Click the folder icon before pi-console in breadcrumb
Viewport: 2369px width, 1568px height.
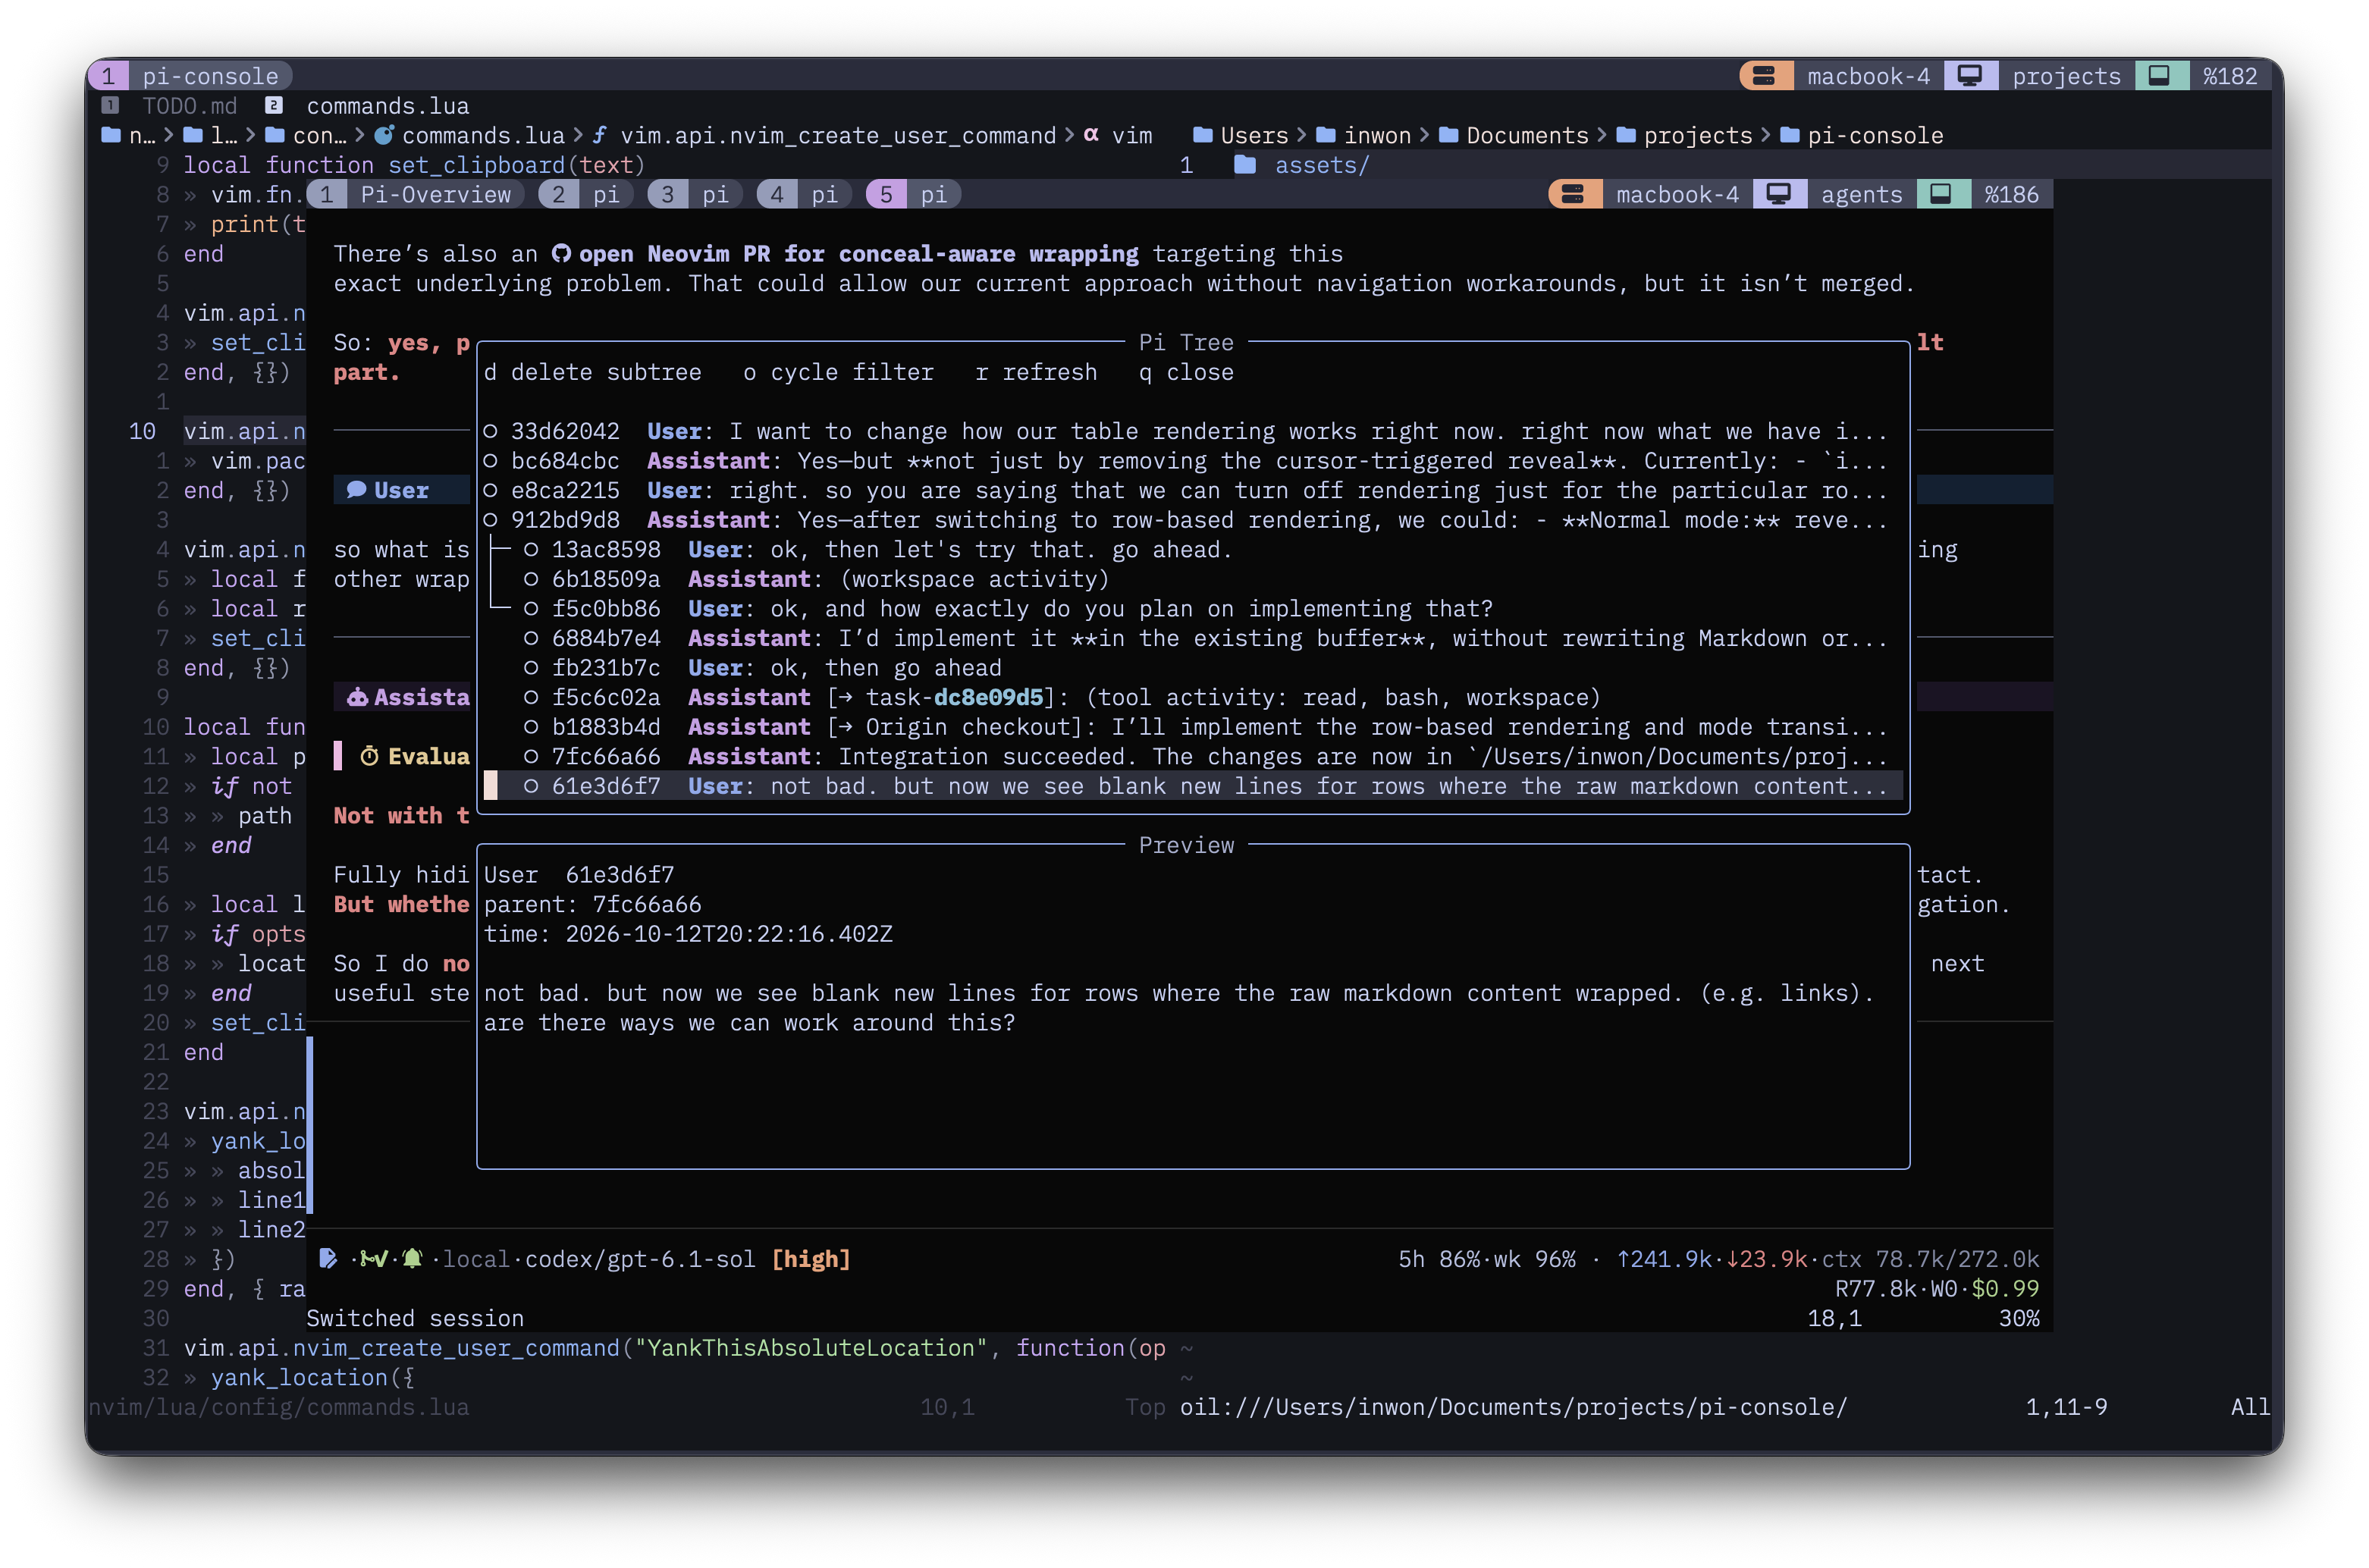[x=1790, y=135]
